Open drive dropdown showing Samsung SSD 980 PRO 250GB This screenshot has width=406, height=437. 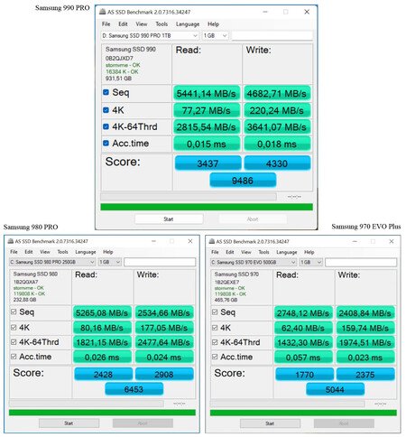pyautogui.click(x=52, y=262)
